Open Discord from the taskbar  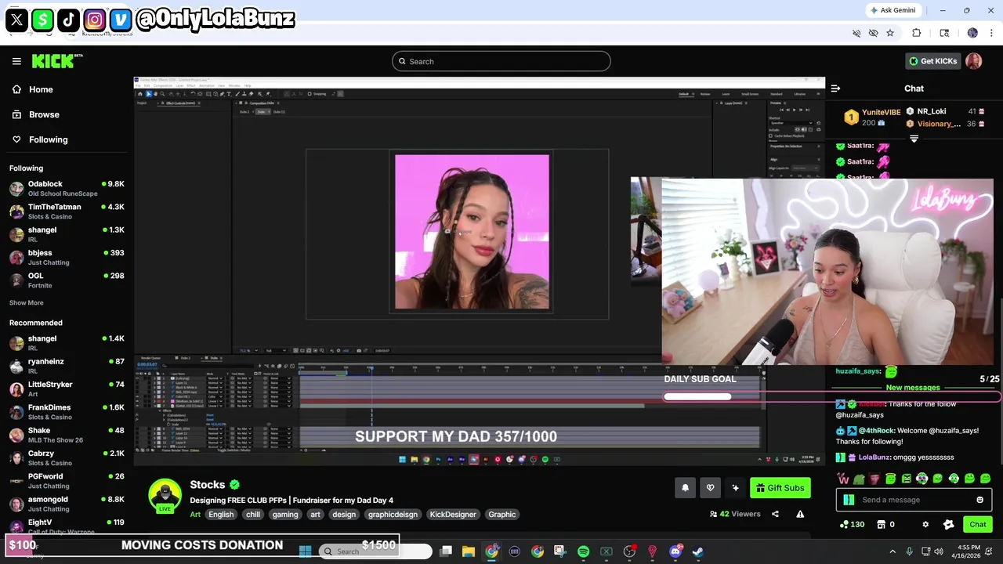click(x=675, y=551)
